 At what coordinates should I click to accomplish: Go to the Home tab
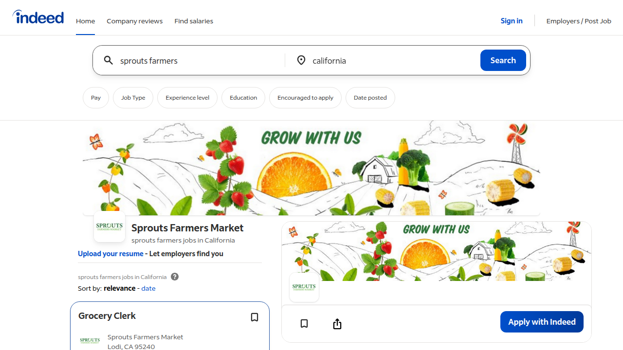[85, 21]
